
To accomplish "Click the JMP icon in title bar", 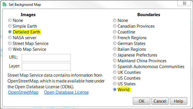I will pos(5,5).
